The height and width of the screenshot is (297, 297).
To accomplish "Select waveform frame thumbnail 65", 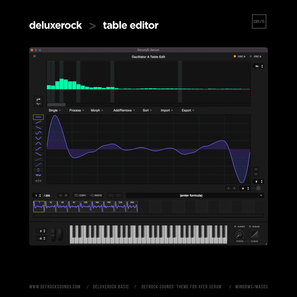I will (62, 207).
